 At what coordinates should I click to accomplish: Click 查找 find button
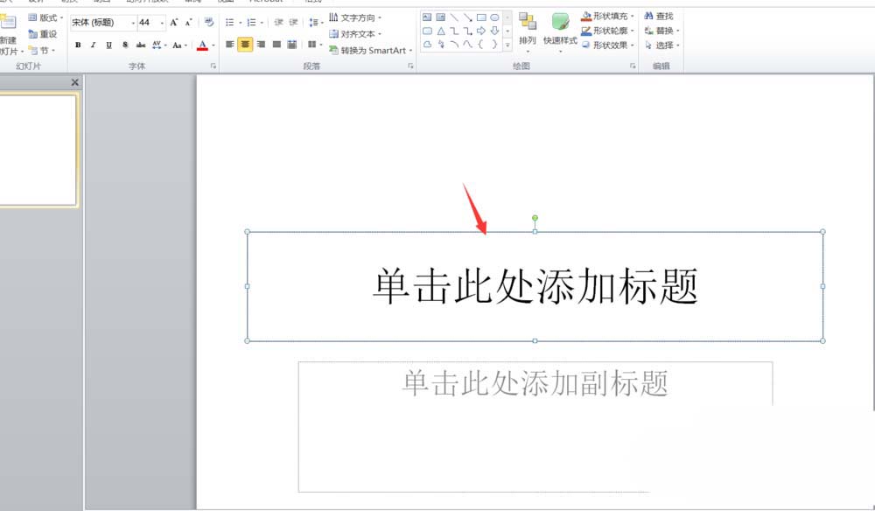(x=659, y=16)
